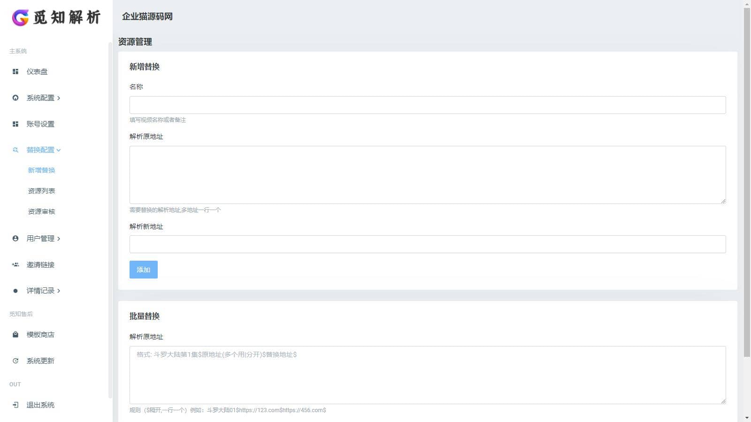
Task: Click the 觅知售后 sidebar section label
Action: pos(21,314)
